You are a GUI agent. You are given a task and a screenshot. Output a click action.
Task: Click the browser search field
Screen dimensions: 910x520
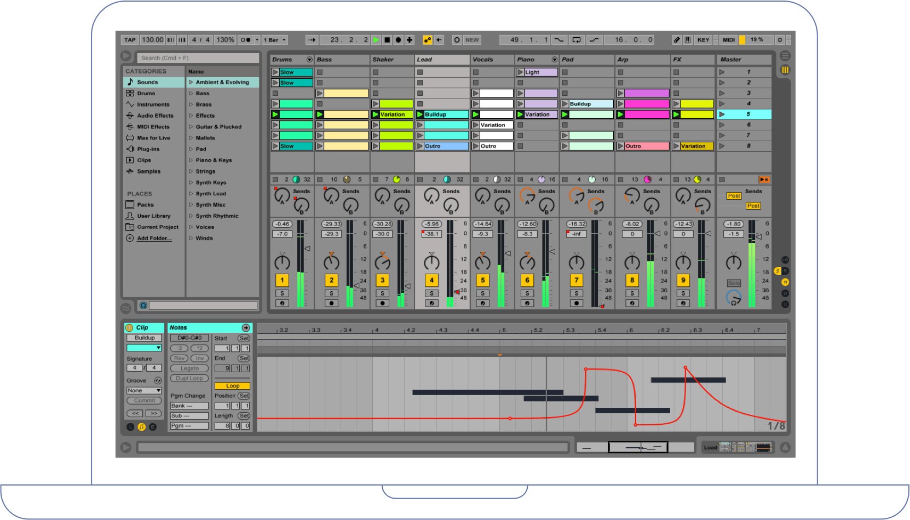(197, 57)
